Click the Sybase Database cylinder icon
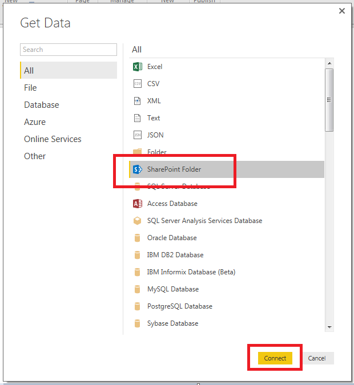 point(138,323)
